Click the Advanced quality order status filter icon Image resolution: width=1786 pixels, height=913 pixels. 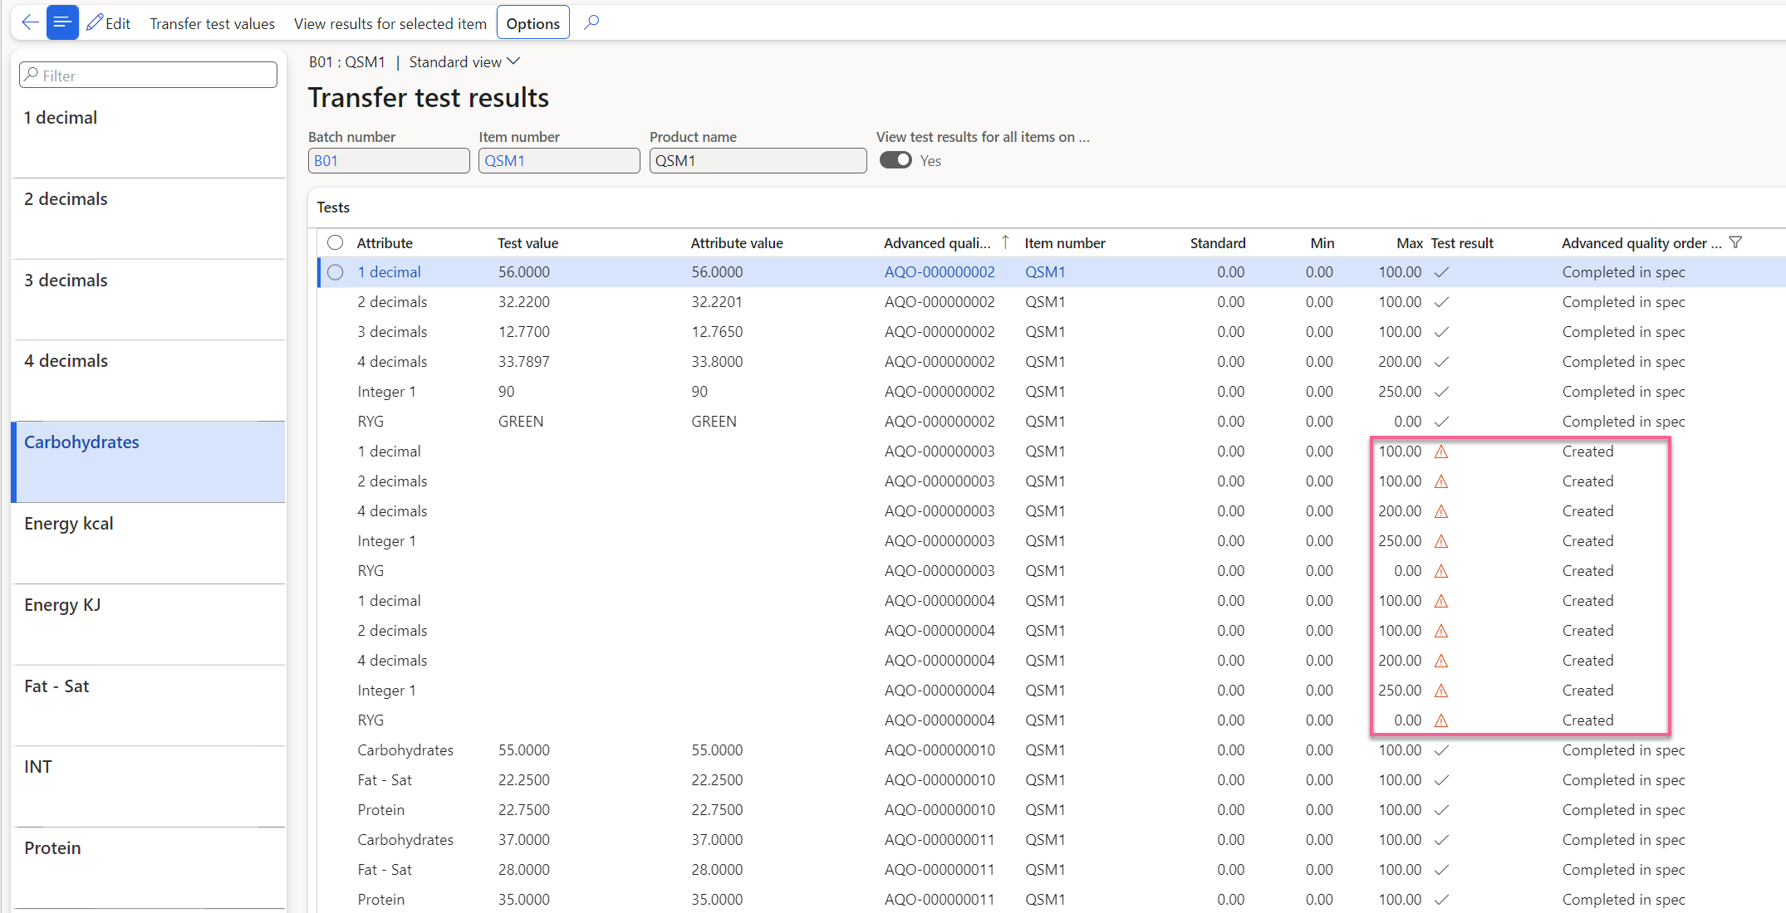(1735, 242)
